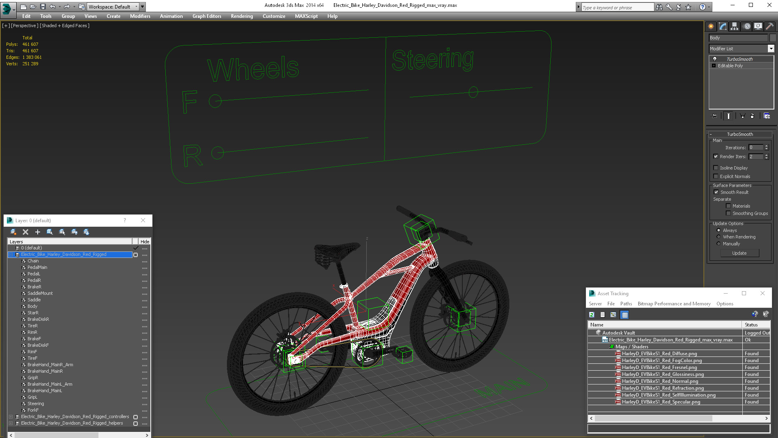Expand the Editable Poly stack entry

(714, 66)
